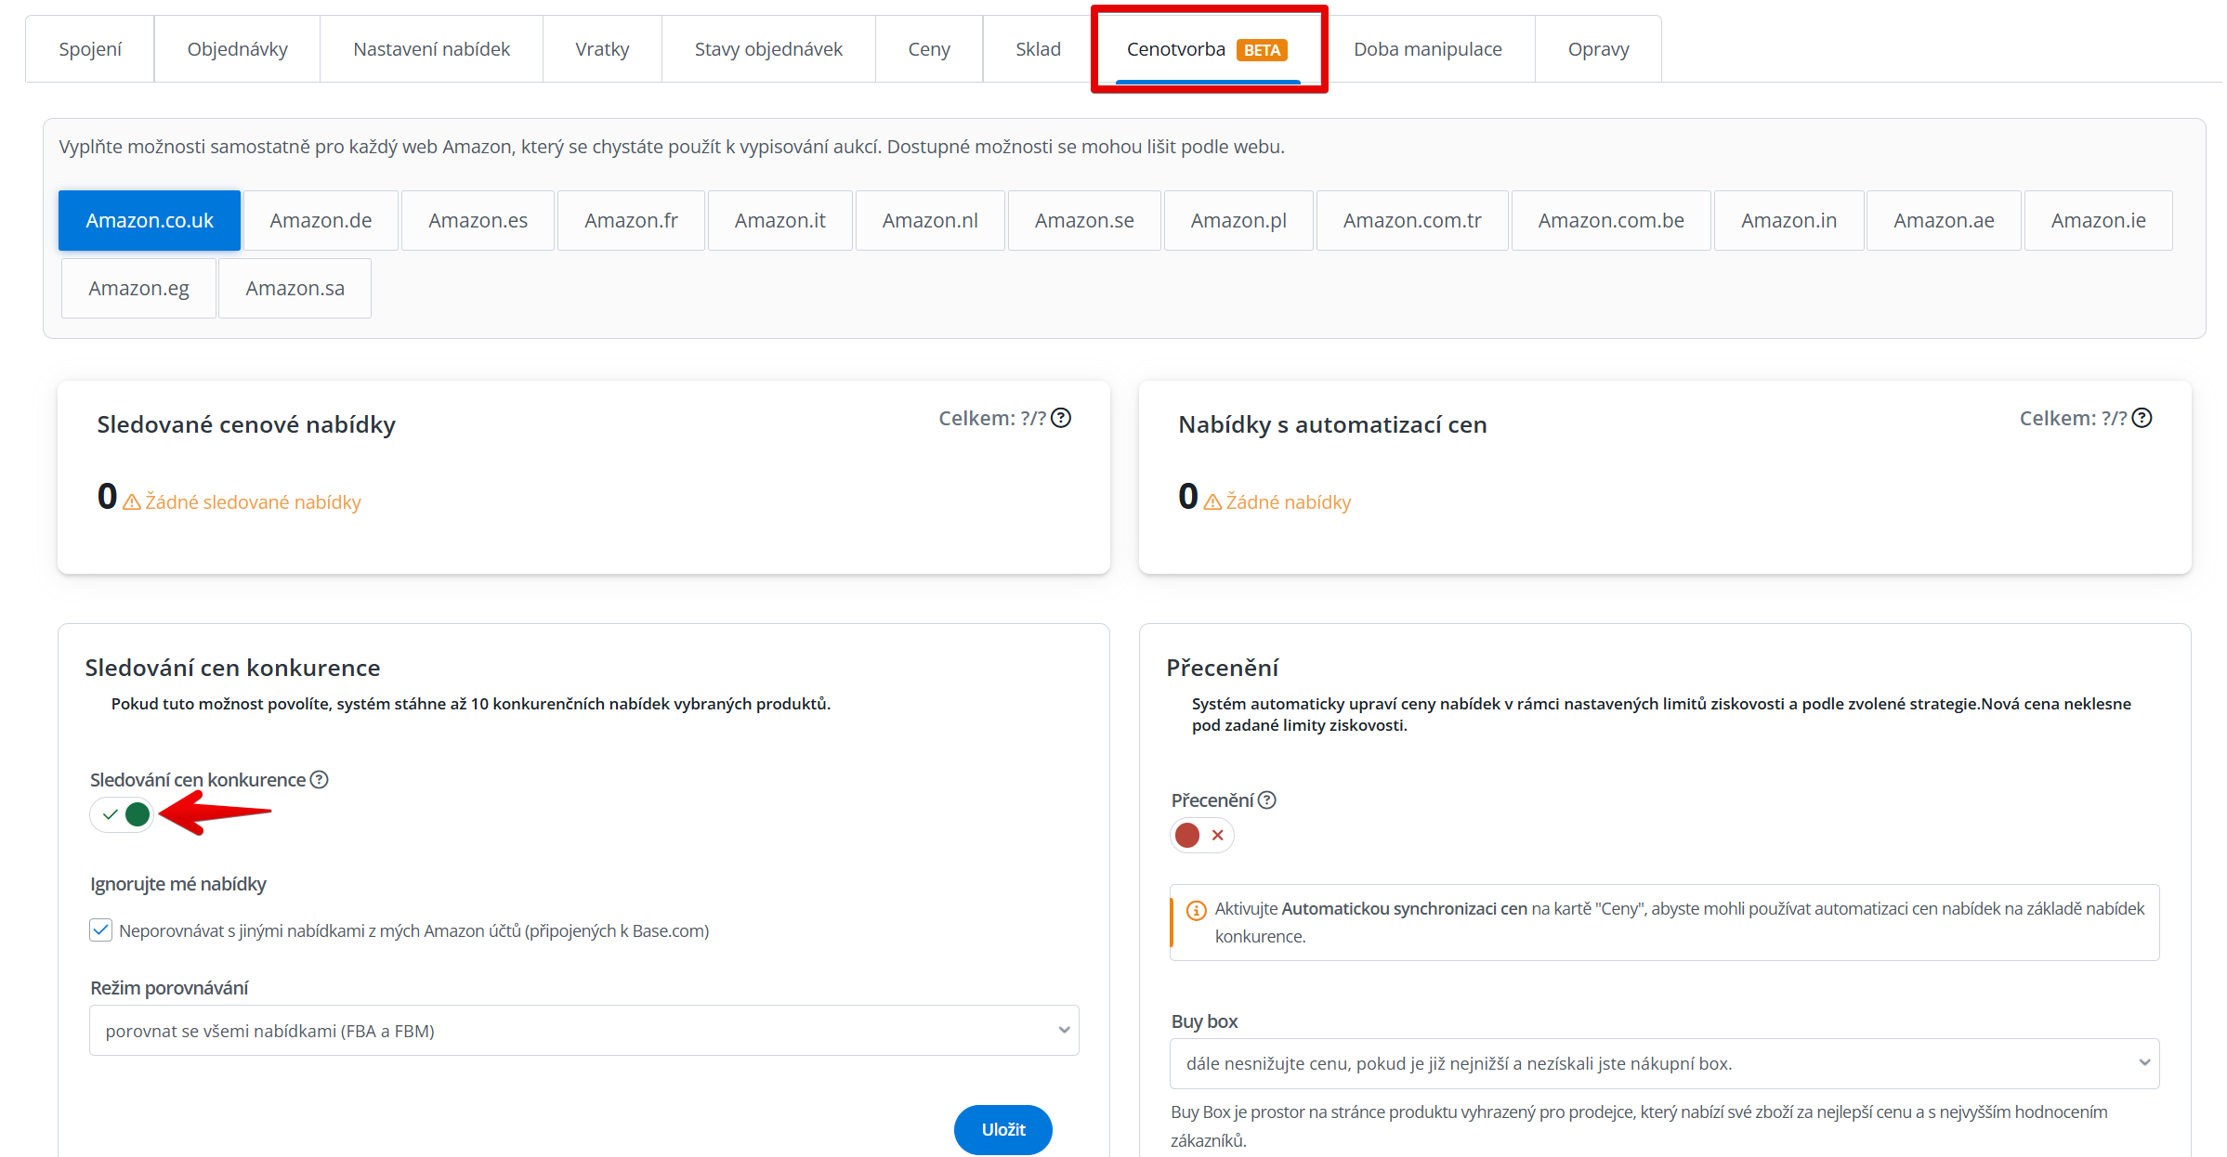2227x1157 pixels.
Task: Open the Sklad tab
Action: click(x=1038, y=49)
